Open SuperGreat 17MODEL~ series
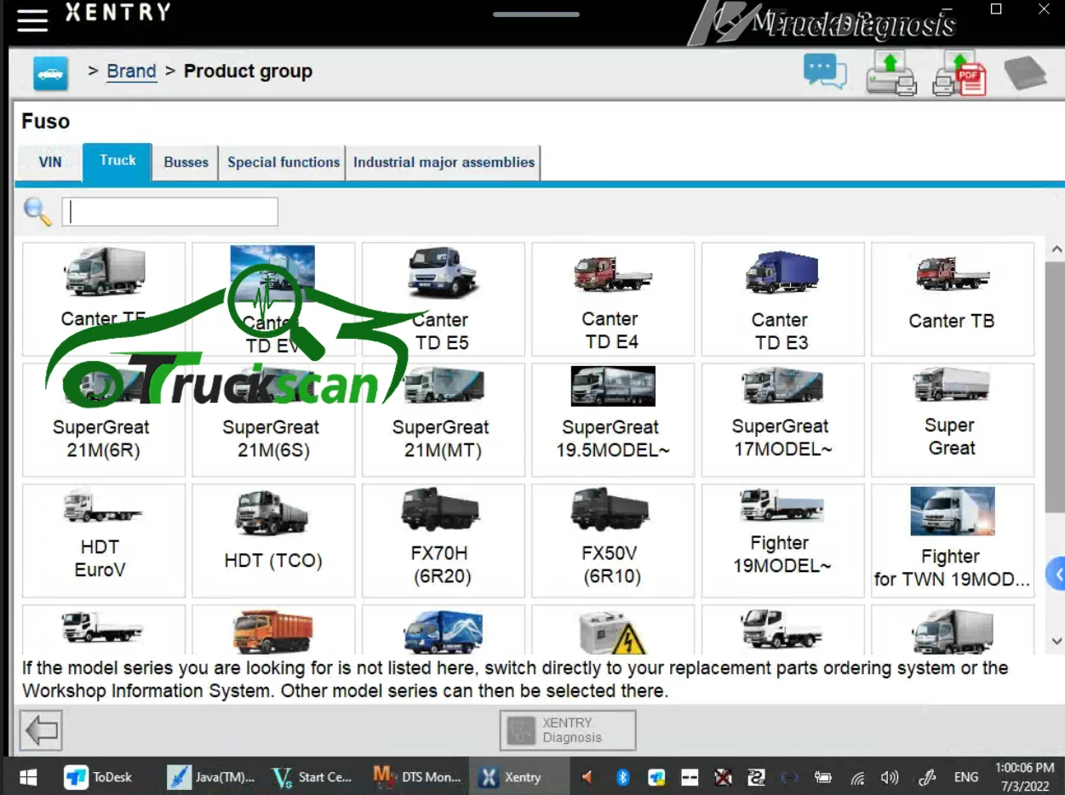The width and height of the screenshot is (1065, 795). [782, 420]
